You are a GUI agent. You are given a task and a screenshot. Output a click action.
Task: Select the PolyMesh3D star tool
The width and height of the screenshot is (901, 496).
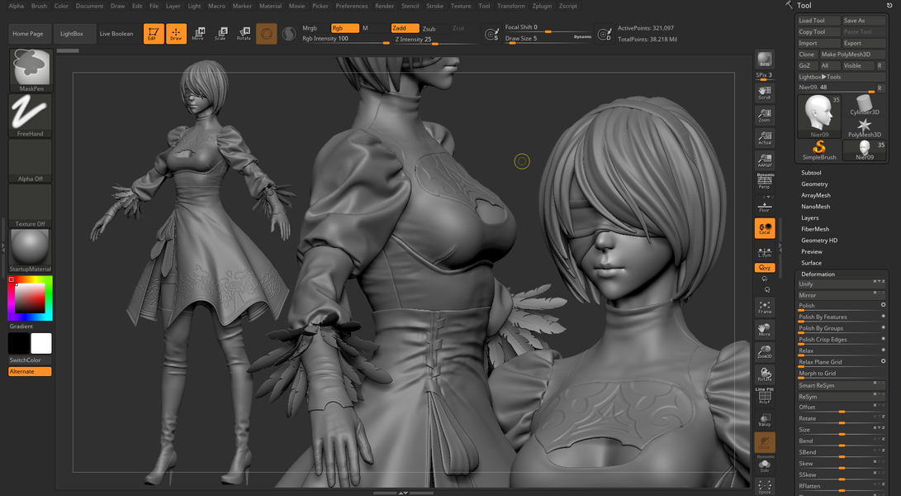point(864,128)
